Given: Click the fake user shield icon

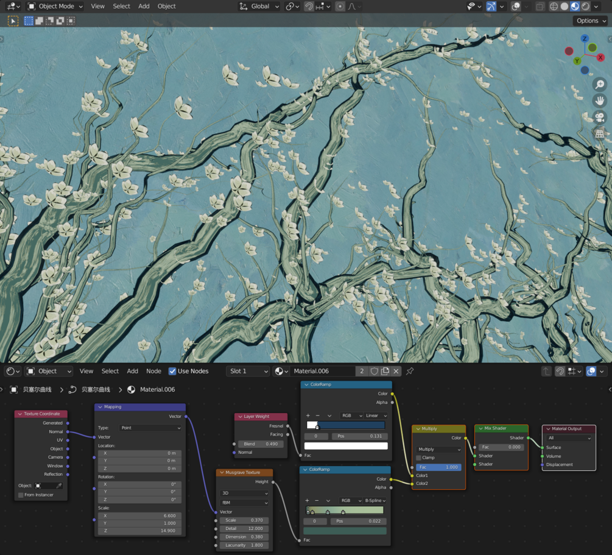Looking at the screenshot, I should (375, 371).
